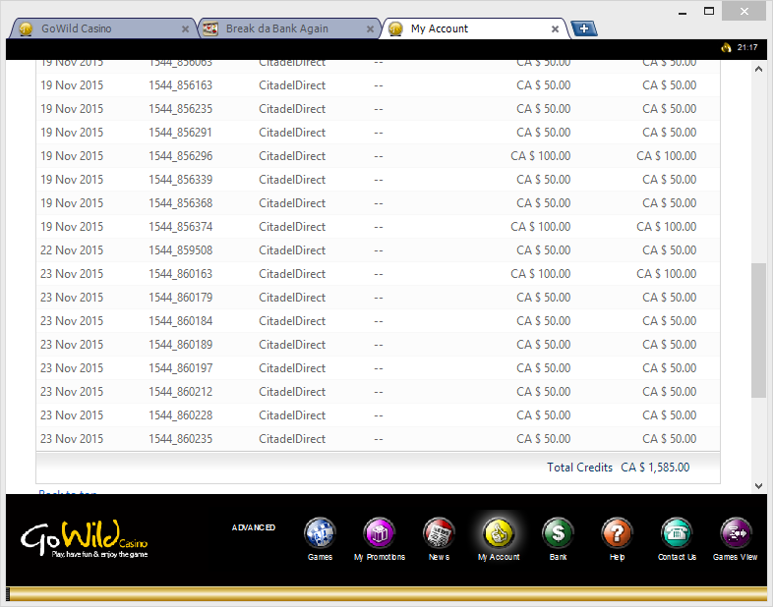Open the My Account icon
Viewport: 773px width, 607px height.
coord(499,533)
